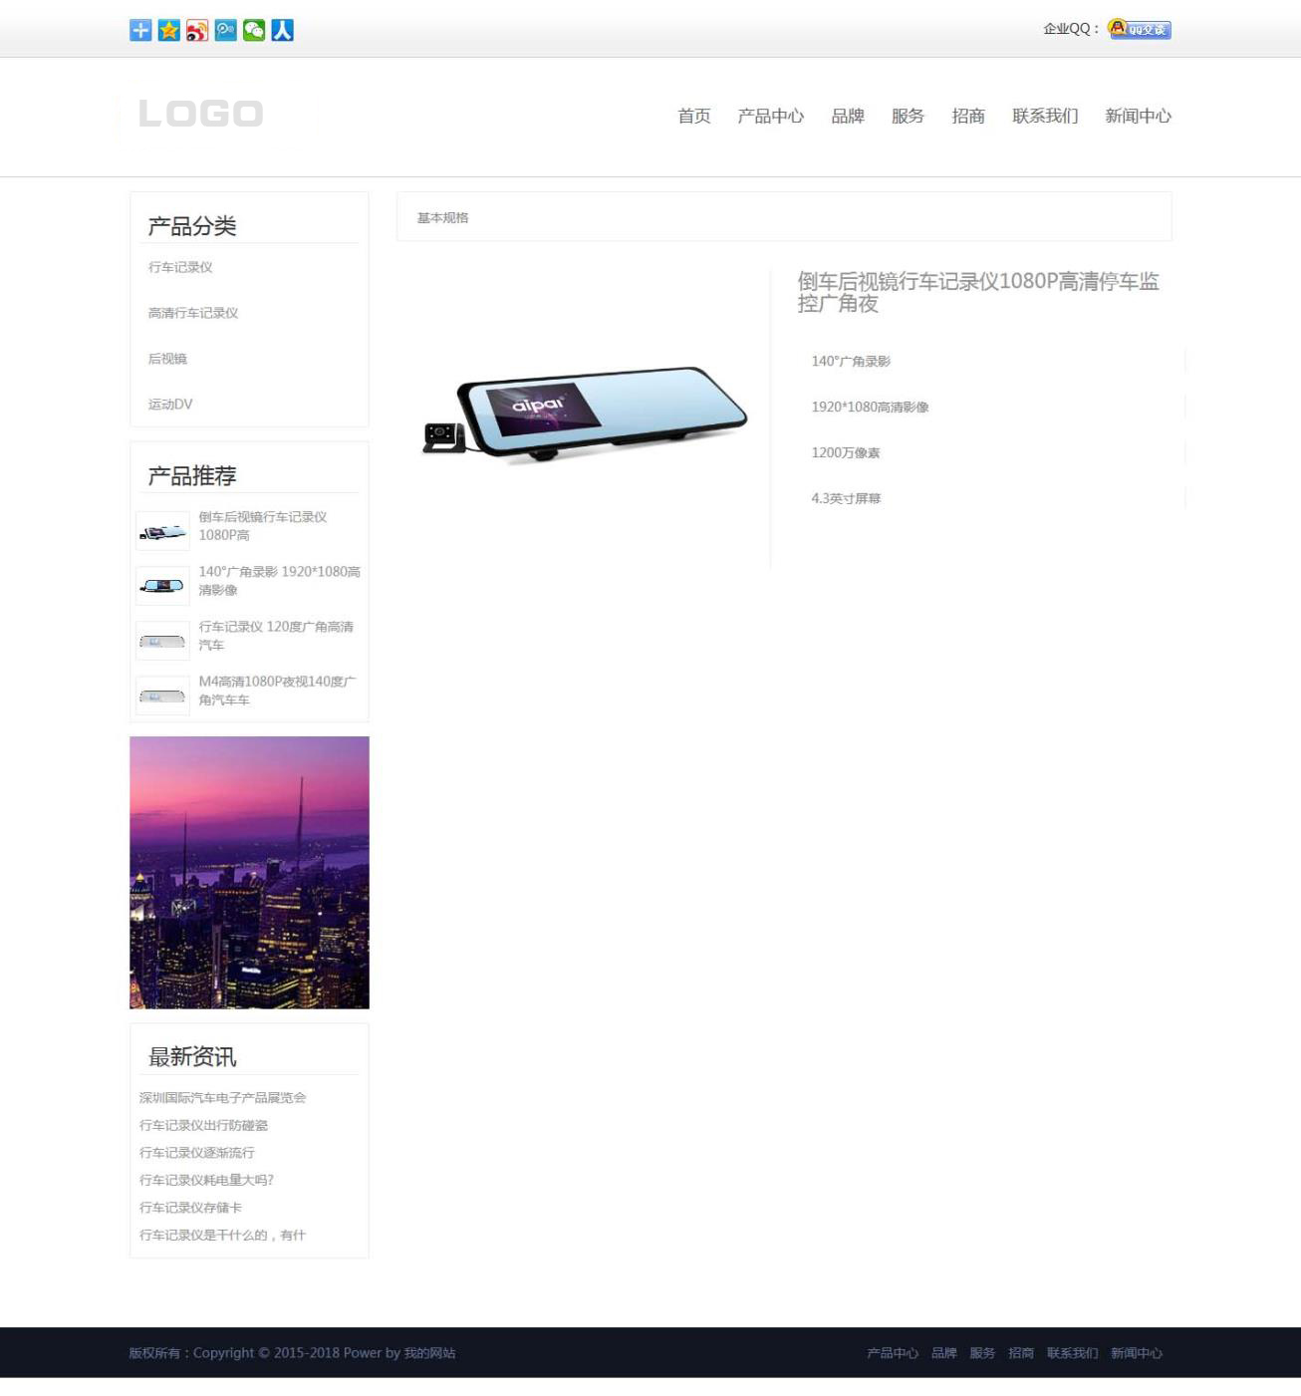
Task: Click footer copyright text 我的网站
Action: [x=429, y=1353]
